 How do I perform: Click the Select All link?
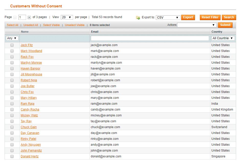[x=12, y=25]
